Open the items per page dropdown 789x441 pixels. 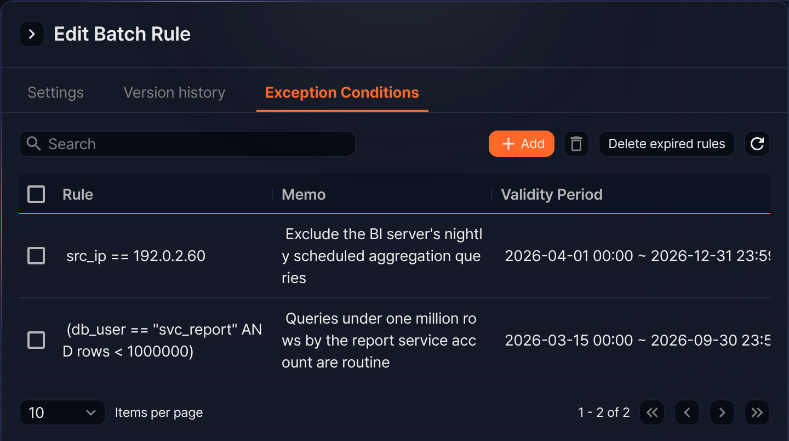[x=62, y=412]
